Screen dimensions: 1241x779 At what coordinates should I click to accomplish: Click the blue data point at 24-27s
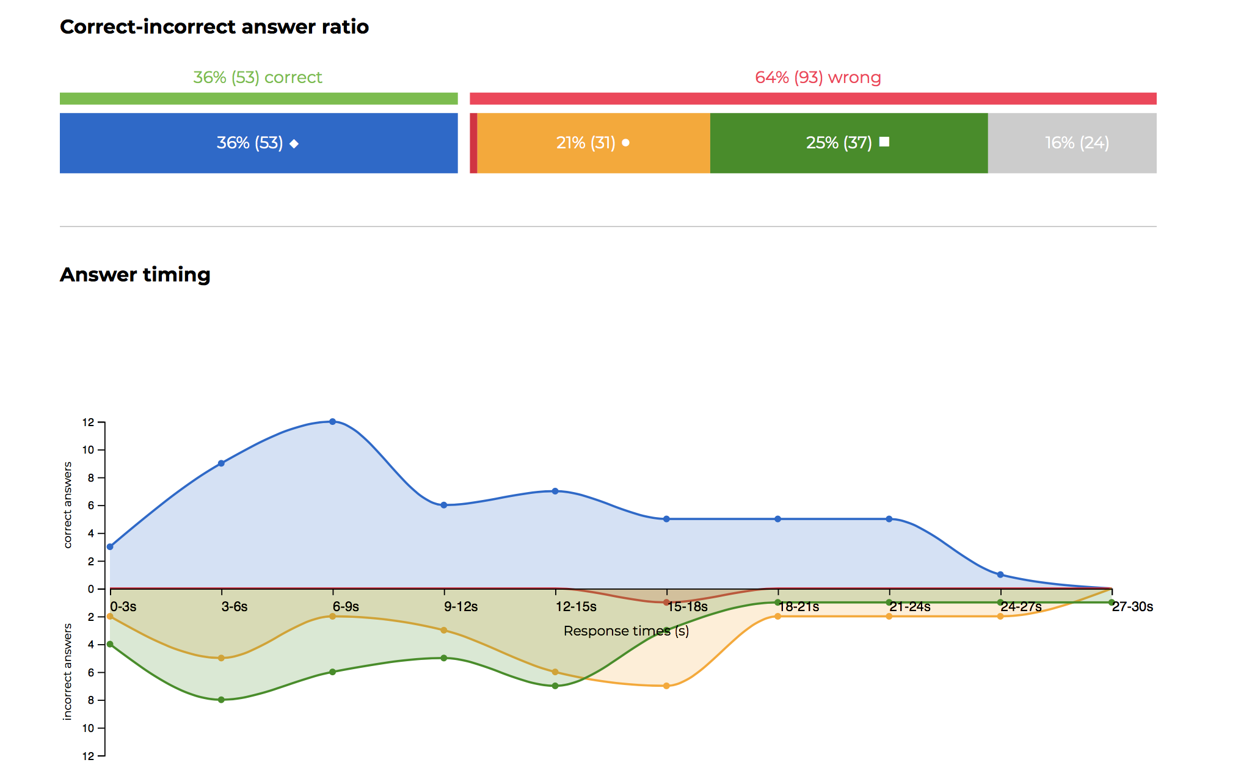(x=1000, y=574)
